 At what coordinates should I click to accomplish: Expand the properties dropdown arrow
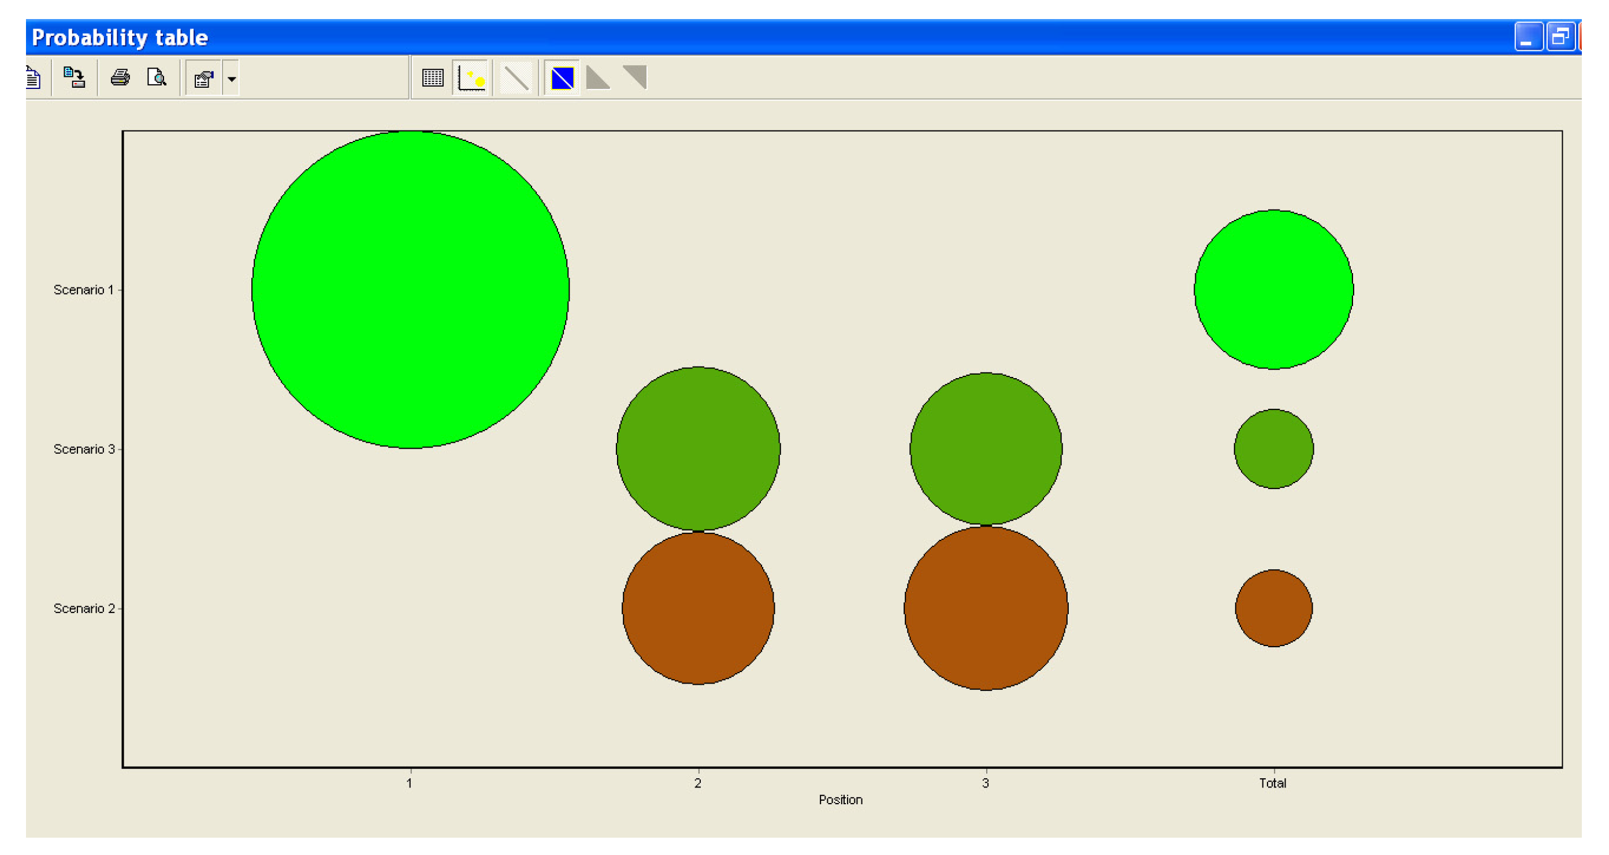click(x=231, y=79)
